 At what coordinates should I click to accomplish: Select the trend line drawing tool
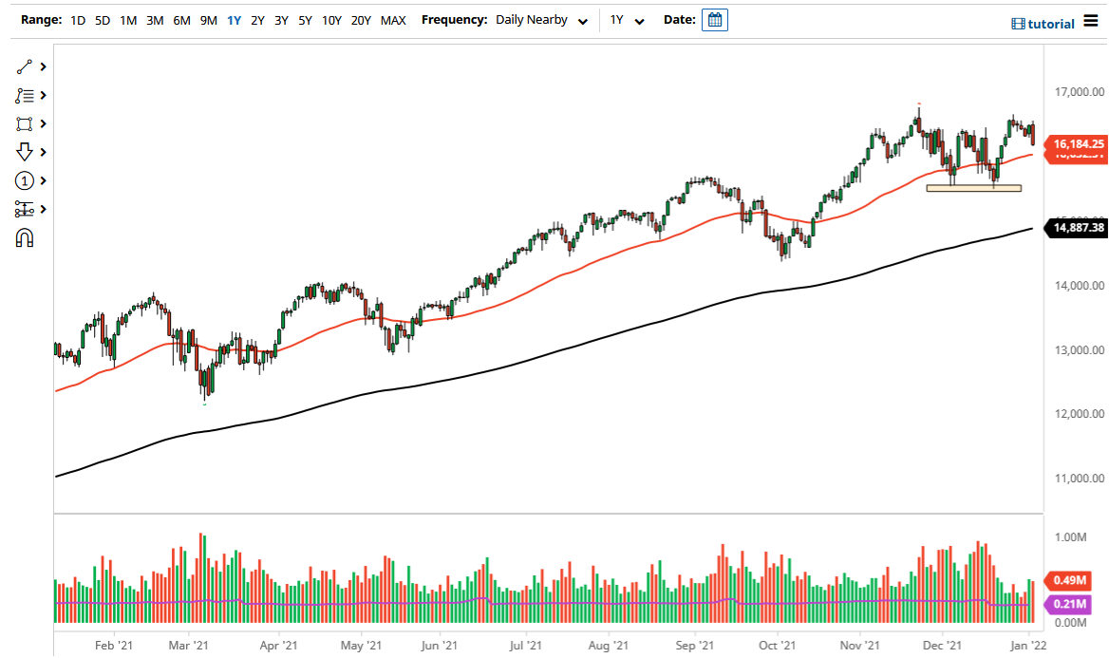(26, 66)
